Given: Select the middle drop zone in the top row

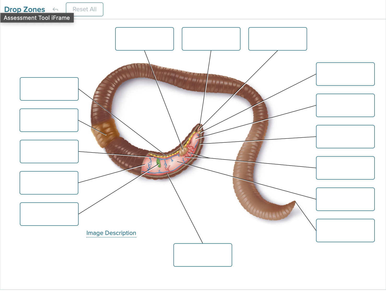Looking at the screenshot, I should click(211, 39).
